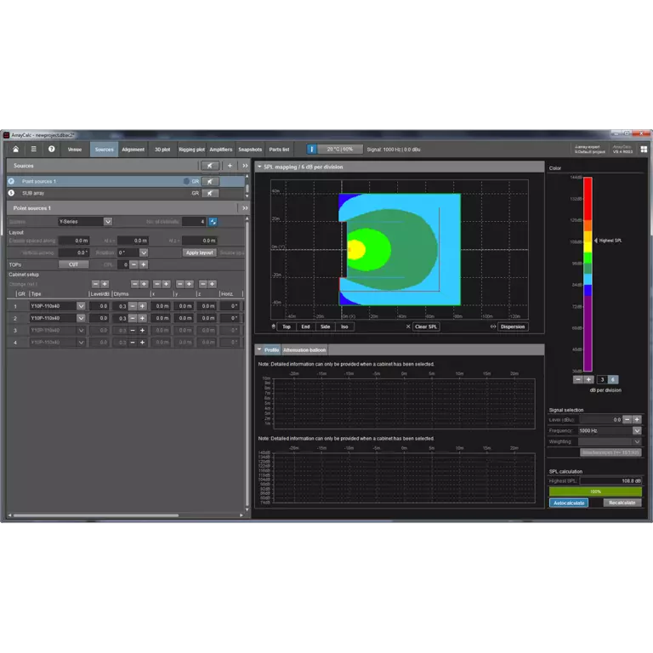Switch to Attenuation balloon tab
653x653 pixels.
pos(304,349)
